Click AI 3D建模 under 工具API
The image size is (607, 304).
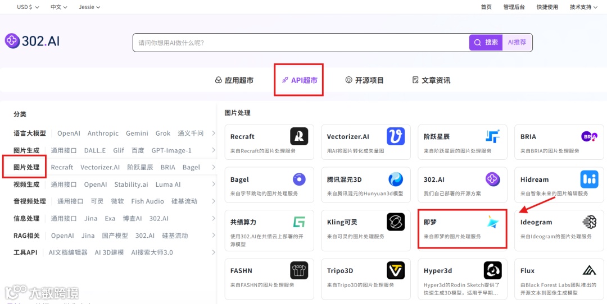coord(110,252)
